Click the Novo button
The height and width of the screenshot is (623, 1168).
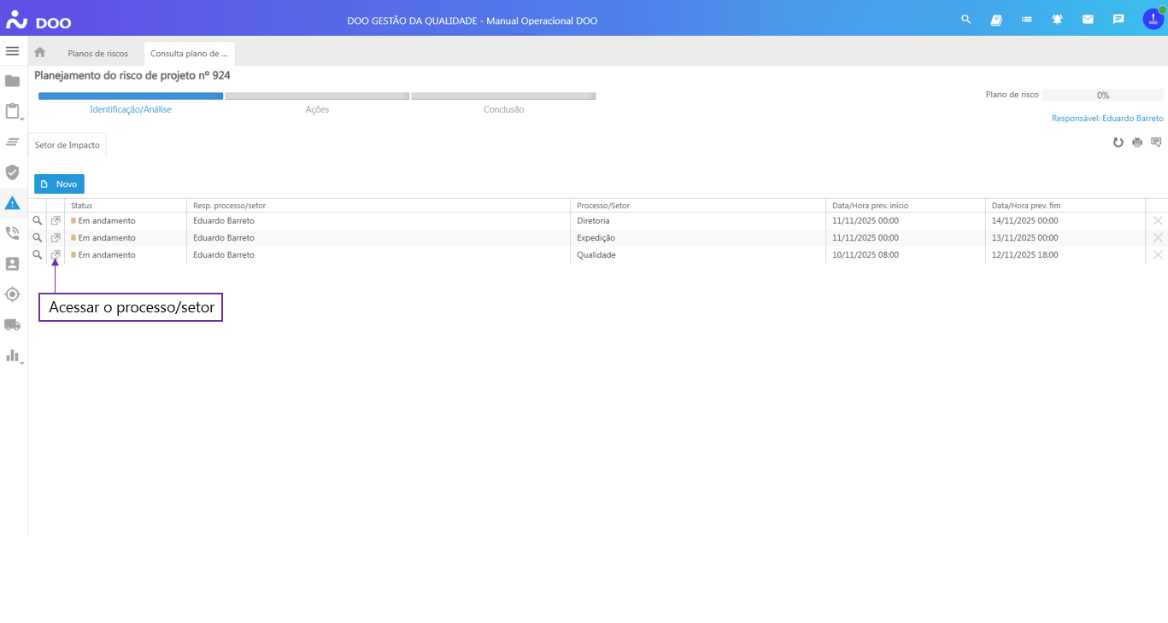click(x=59, y=184)
